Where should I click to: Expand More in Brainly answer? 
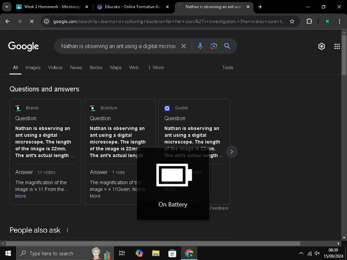click(x=21, y=196)
